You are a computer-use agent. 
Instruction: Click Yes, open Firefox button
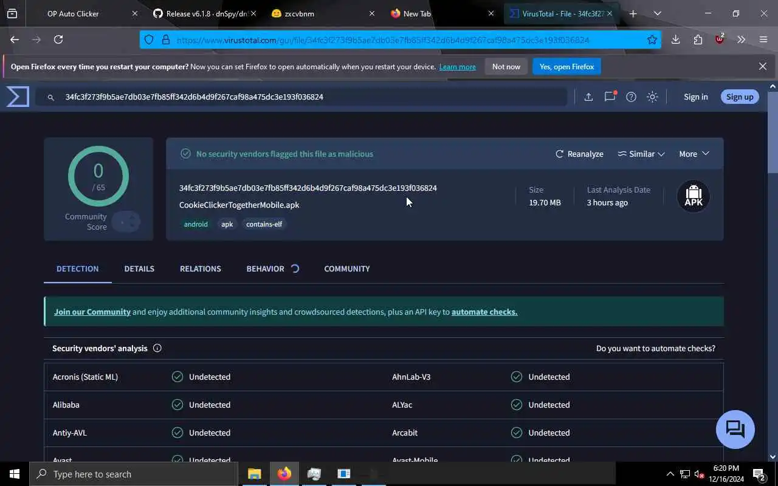coord(566,66)
